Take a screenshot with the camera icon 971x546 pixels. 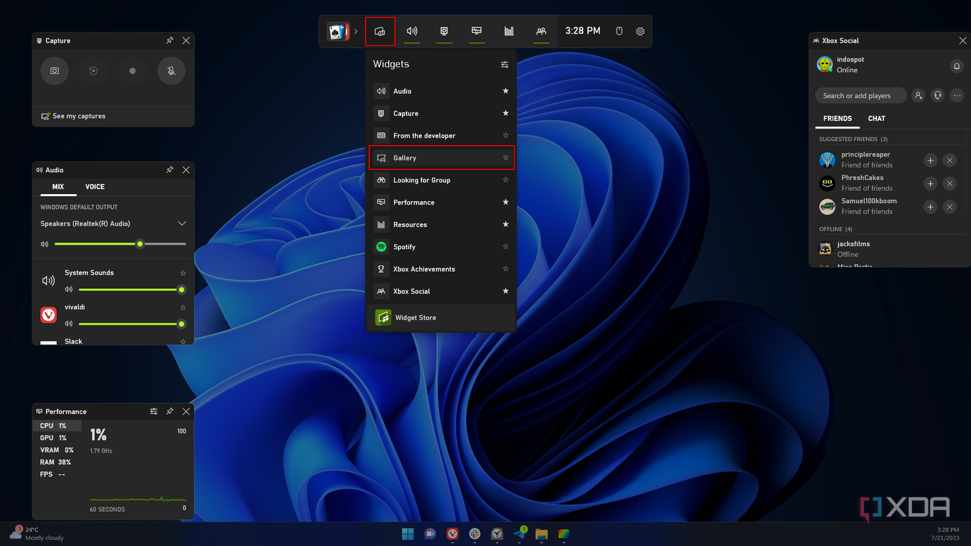click(x=54, y=71)
